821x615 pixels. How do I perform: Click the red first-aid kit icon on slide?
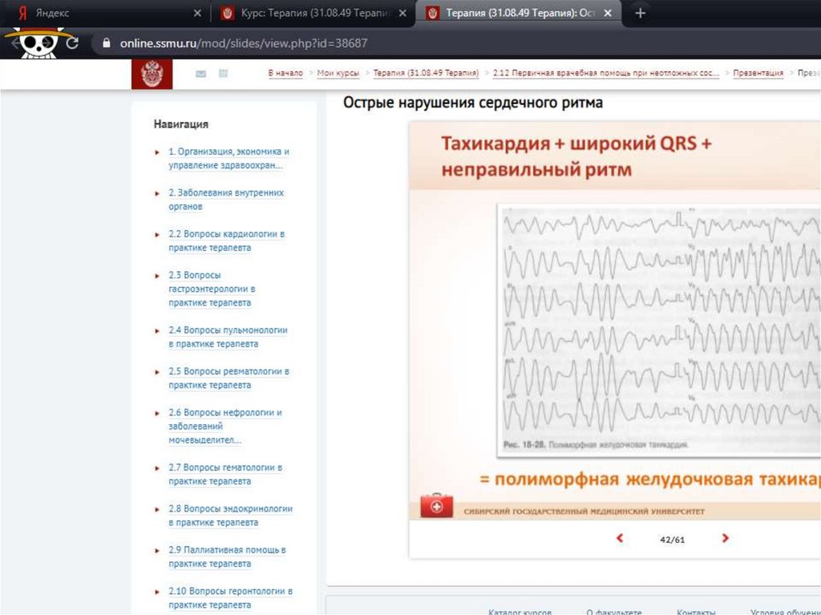coord(437,505)
